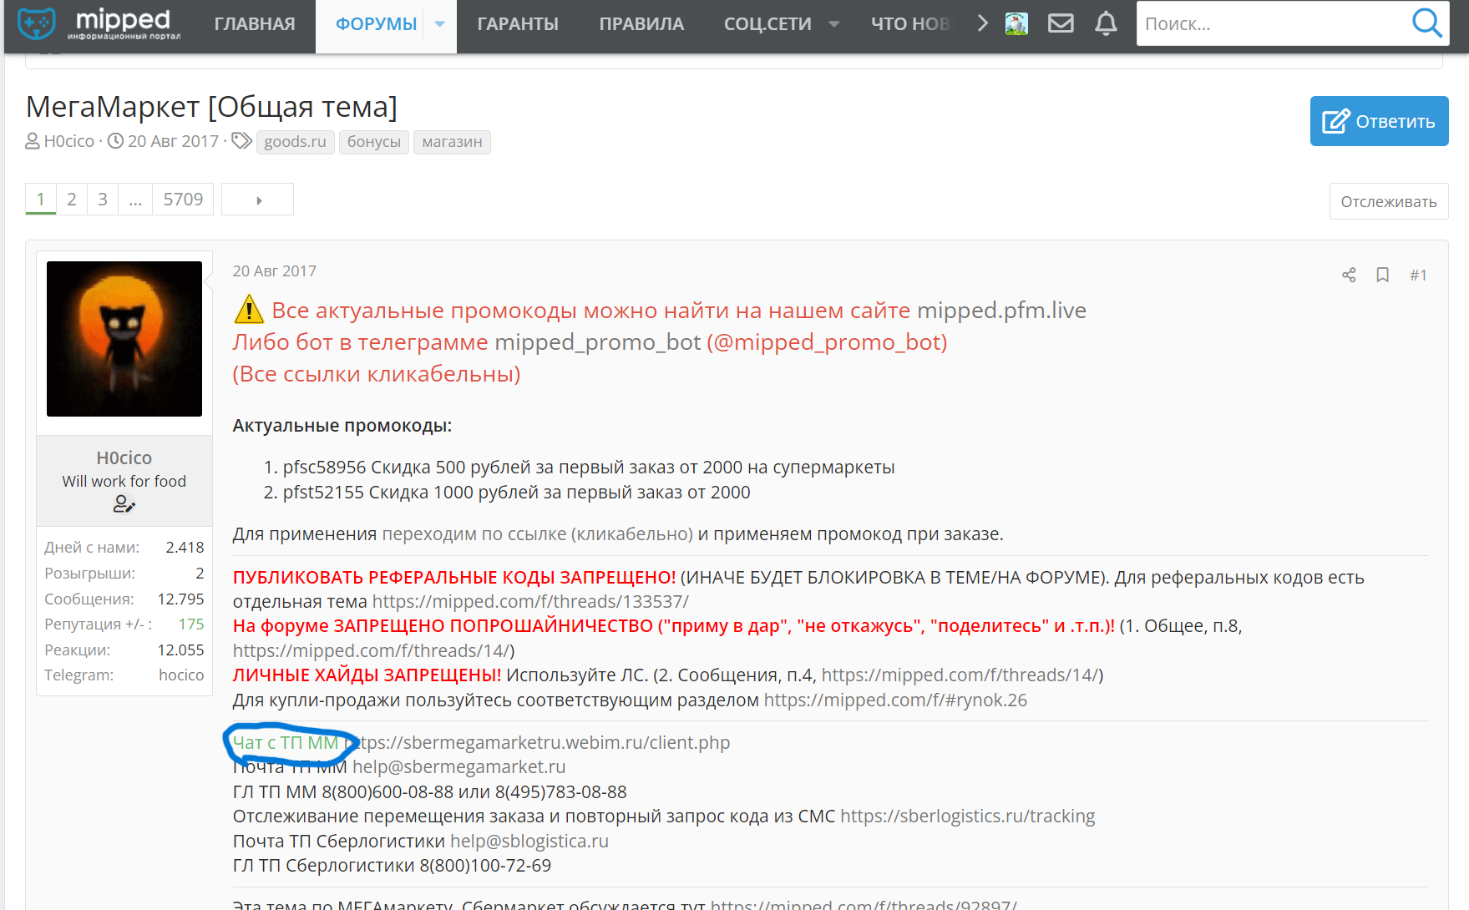Open the магазин tag
The width and height of the screenshot is (1469, 910).
(452, 142)
